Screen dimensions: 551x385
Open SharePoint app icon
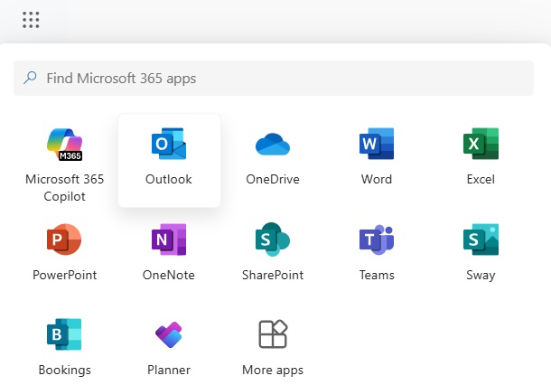click(273, 239)
